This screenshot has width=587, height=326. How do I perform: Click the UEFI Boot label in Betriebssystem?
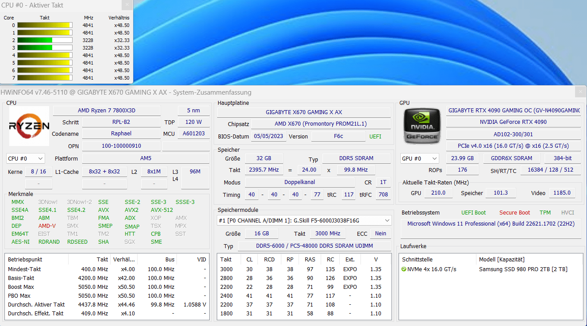click(x=473, y=213)
